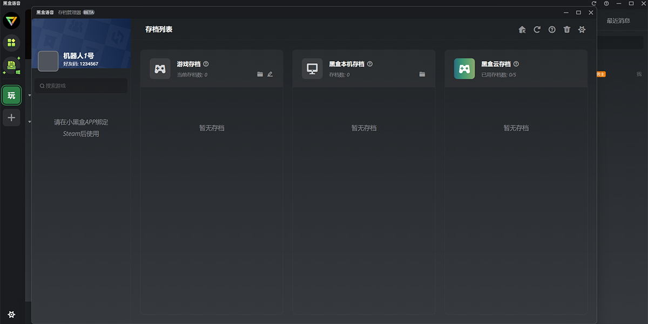648x324 pixels.
Task: Open folder for 黑盒本机存档 card
Action: [422, 75]
